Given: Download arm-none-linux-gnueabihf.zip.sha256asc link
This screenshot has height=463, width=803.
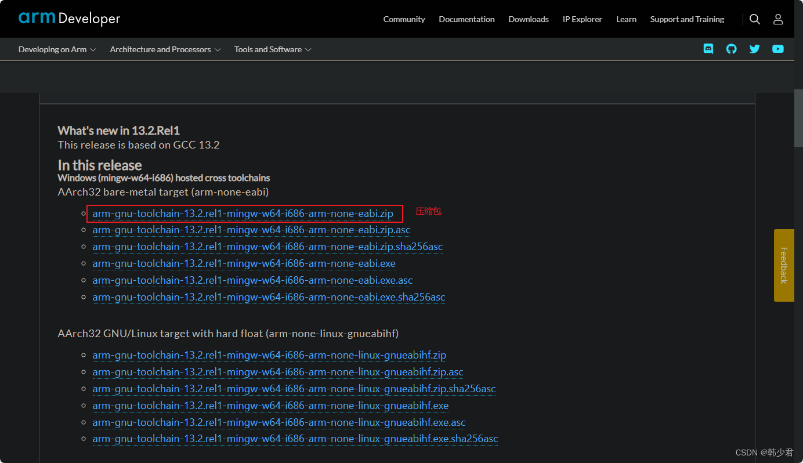Looking at the screenshot, I should (294, 389).
